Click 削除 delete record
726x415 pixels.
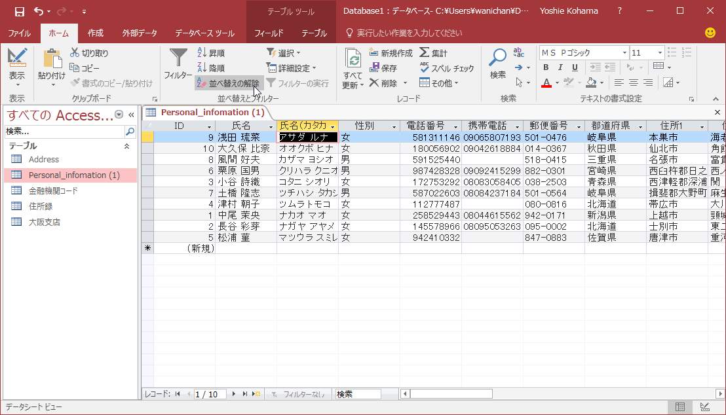(x=383, y=83)
